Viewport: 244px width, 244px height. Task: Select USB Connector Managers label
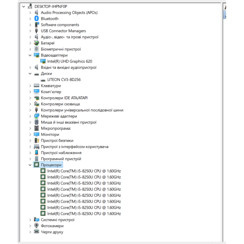63,31
